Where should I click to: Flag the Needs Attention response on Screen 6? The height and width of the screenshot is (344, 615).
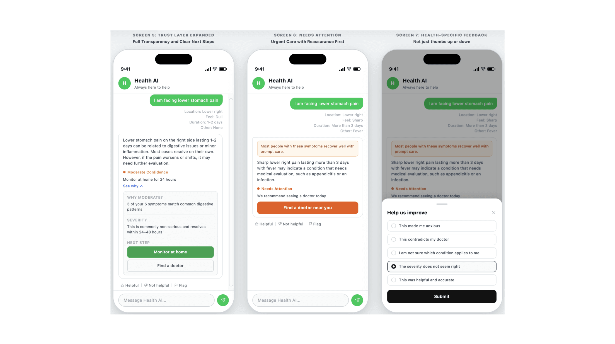[x=315, y=224]
